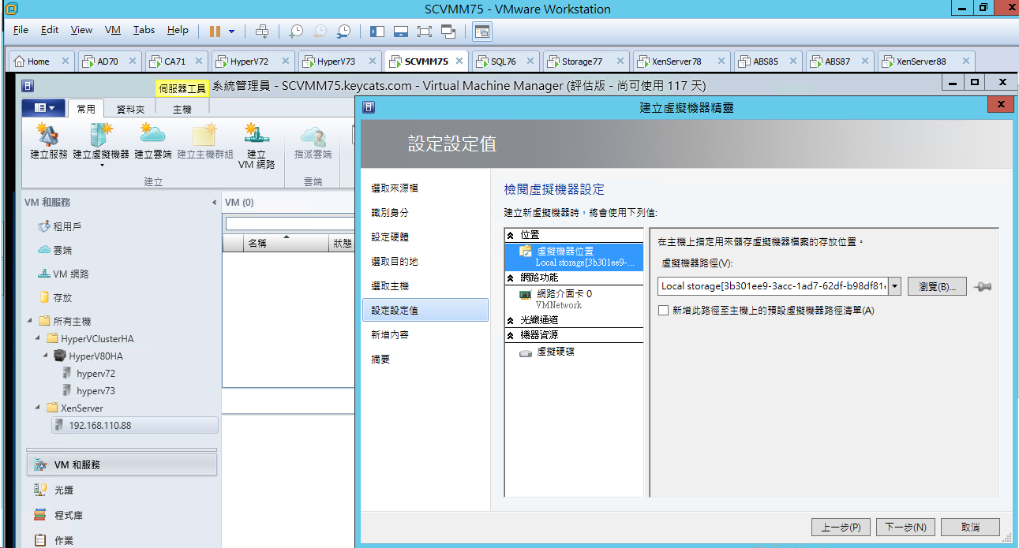1019x548 pixels.
Task: Collapse the 所有主機 tree node
Action: coord(29,320)
